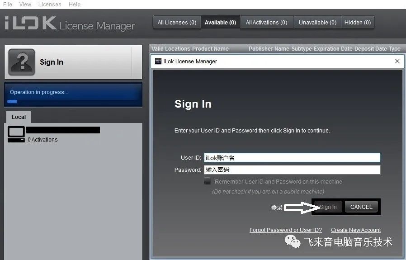Enable Remember User ID and Password checkbox

pyautogui.click(x=207, y=181)
